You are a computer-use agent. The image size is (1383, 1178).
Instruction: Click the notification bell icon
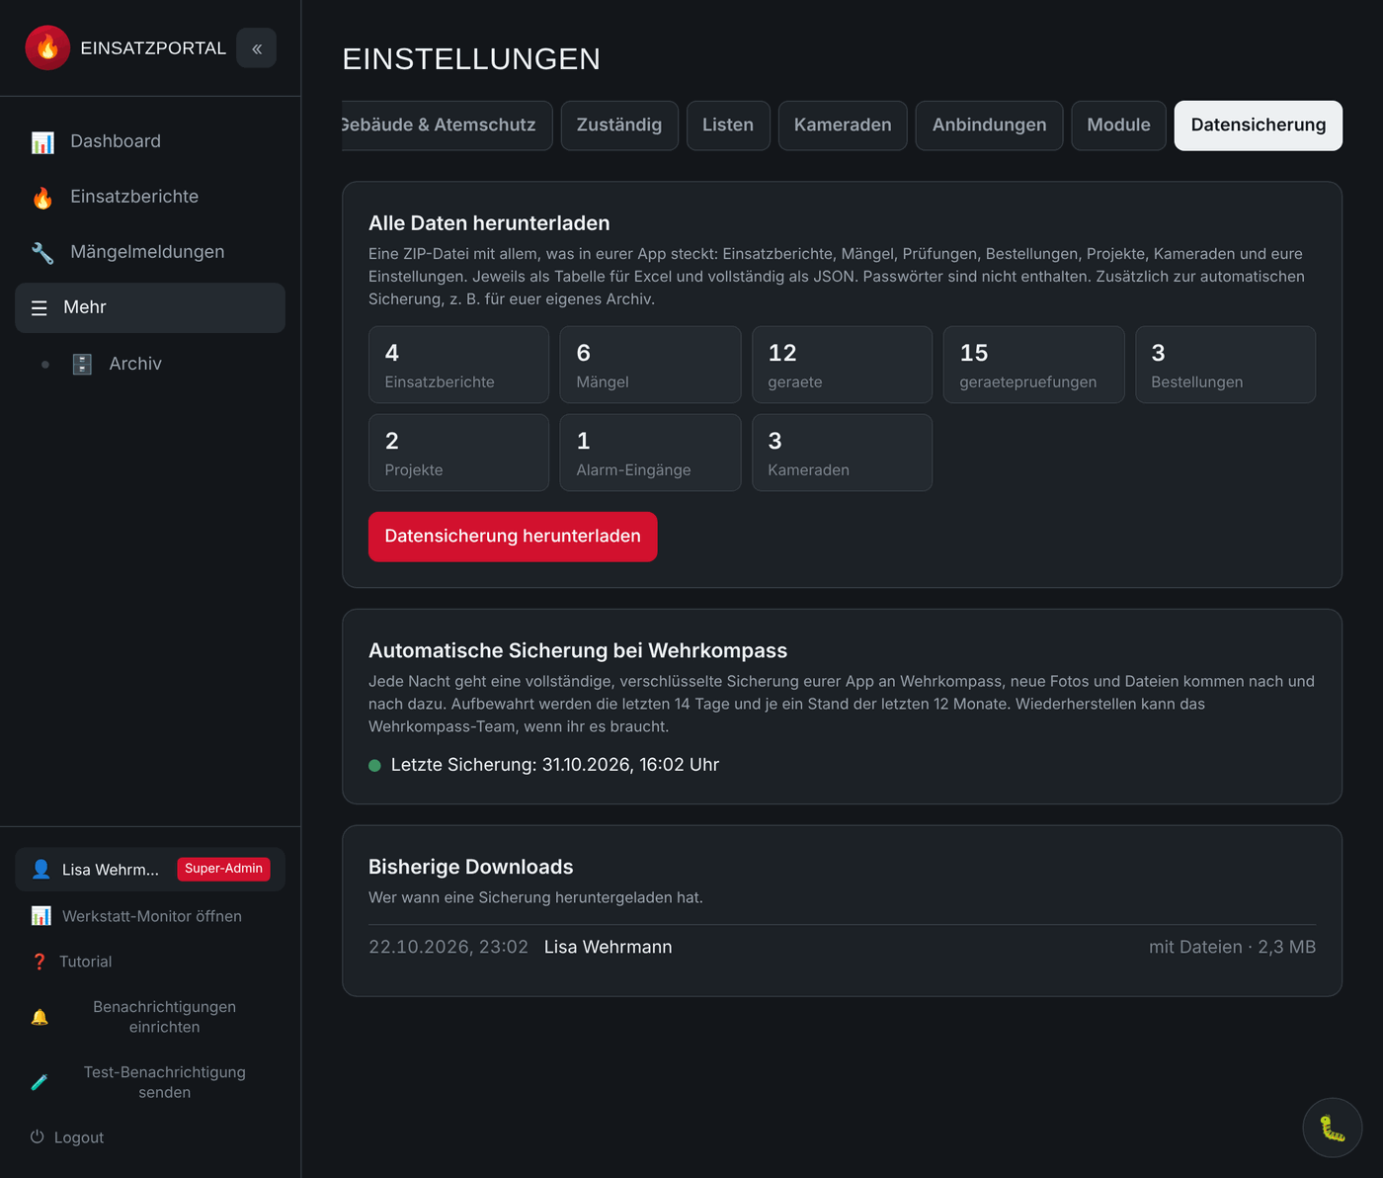point(40,1017)
